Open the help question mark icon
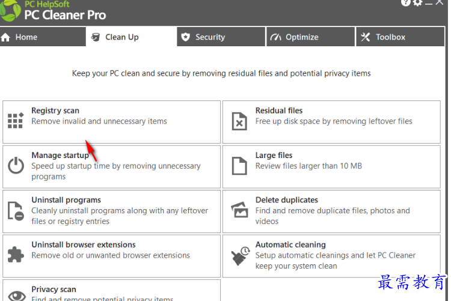This screenshot has width=451, height=301. point(405,2)
